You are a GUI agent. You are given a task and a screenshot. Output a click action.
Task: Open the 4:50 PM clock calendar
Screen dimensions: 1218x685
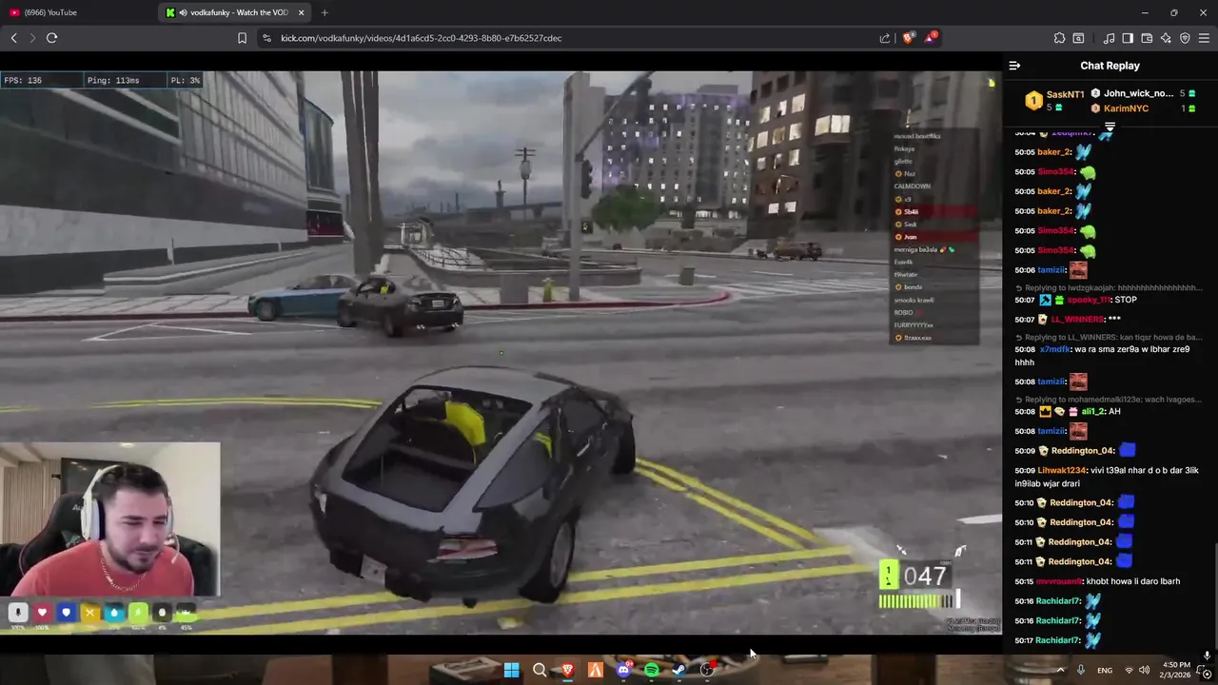pyautogui.click(x=1176, y=670)
